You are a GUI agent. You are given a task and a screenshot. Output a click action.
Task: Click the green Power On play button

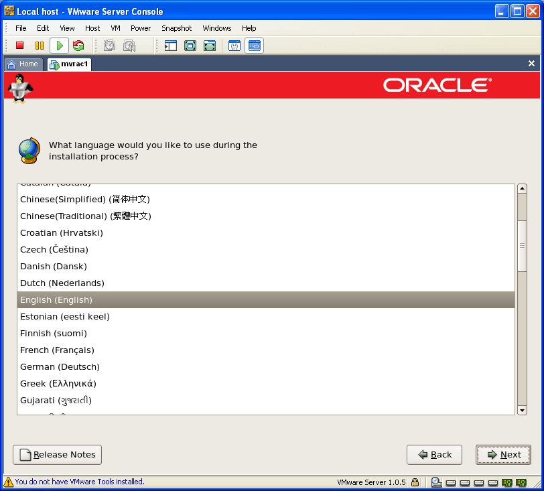pyautogui.click(x=59, y=46)
